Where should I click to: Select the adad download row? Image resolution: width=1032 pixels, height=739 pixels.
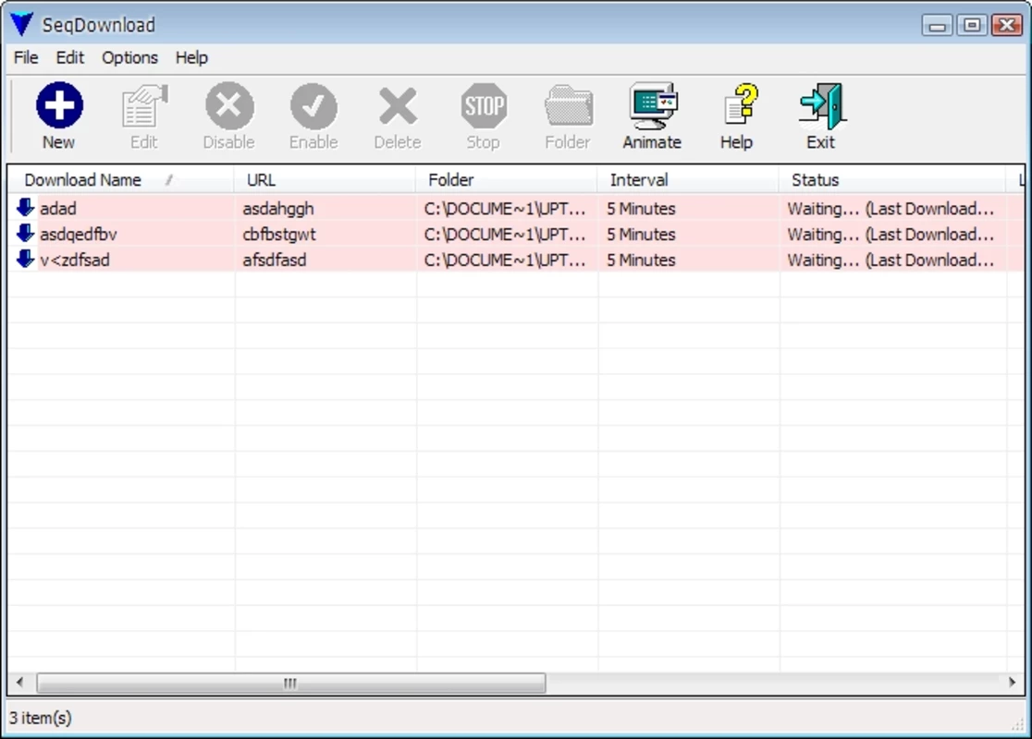point(517,209)
